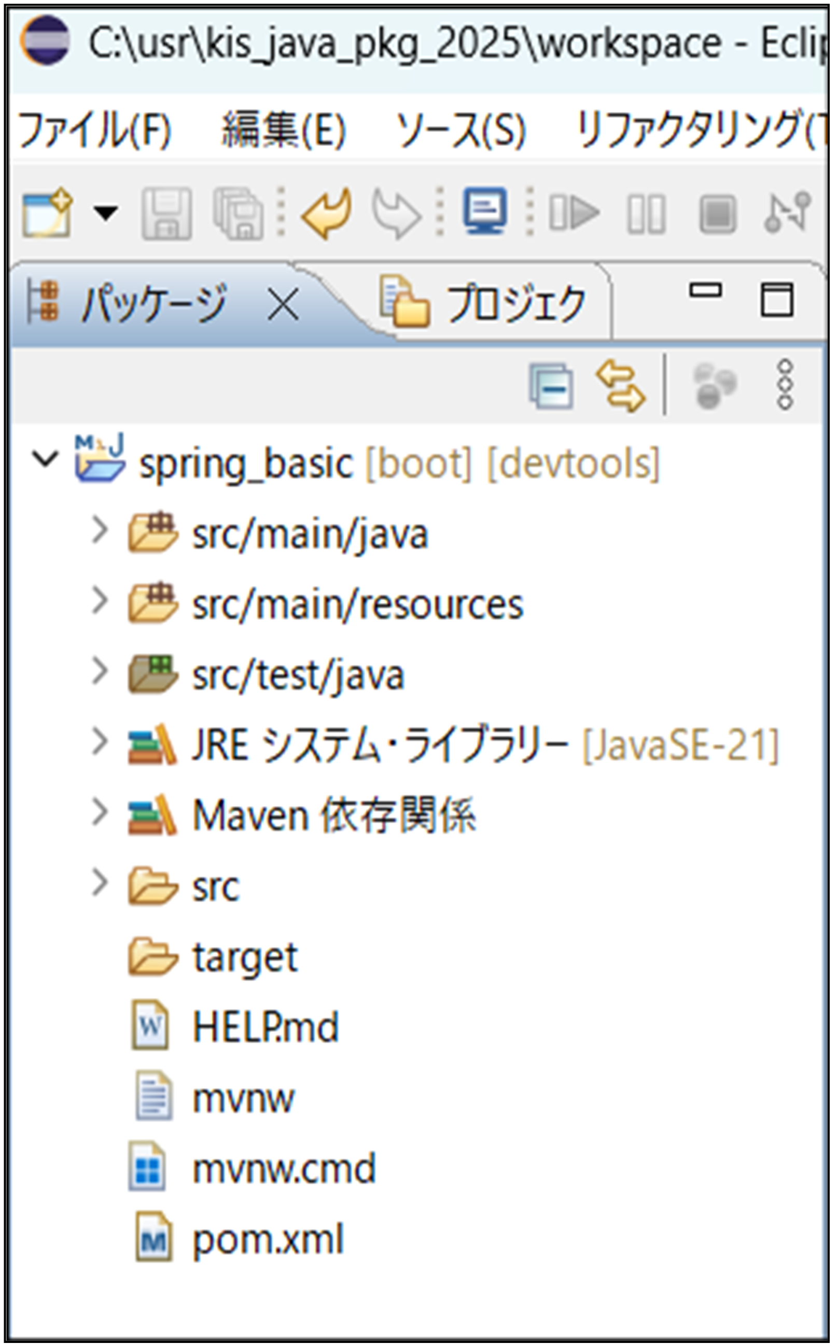Open the New wizard dropdown arrow
The width and height of the screenshot is (838, 1344).
pos(105,214)
